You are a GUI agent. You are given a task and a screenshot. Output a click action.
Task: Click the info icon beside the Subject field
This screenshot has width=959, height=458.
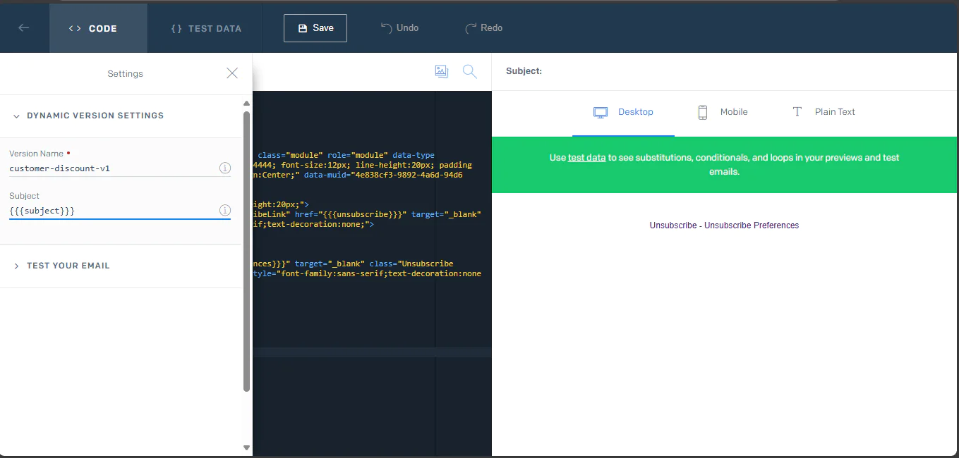(x=225, y=210)
